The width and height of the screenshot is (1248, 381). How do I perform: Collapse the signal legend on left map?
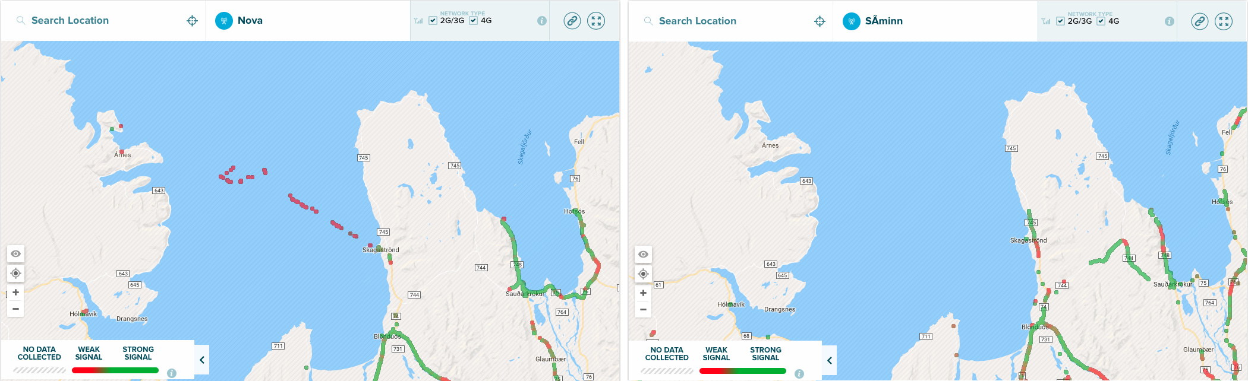[202, 360]
